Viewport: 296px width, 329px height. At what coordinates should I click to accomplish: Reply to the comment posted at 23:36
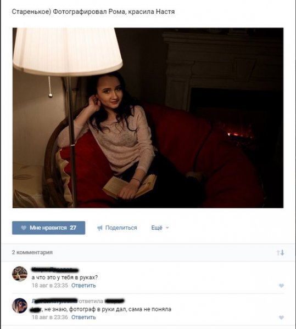coord(83,317)
